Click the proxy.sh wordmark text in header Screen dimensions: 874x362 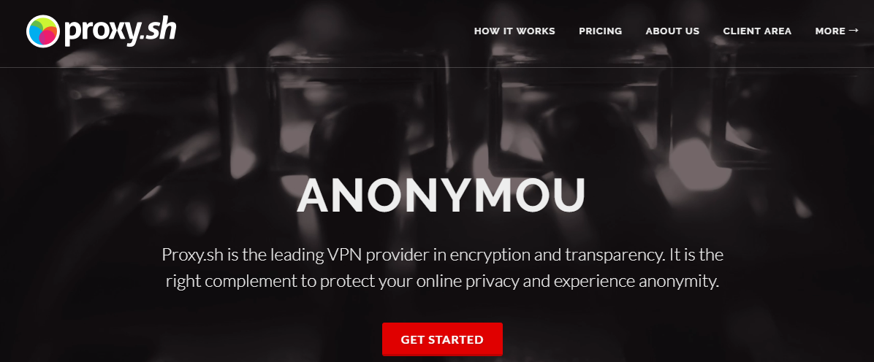[121, 31]
